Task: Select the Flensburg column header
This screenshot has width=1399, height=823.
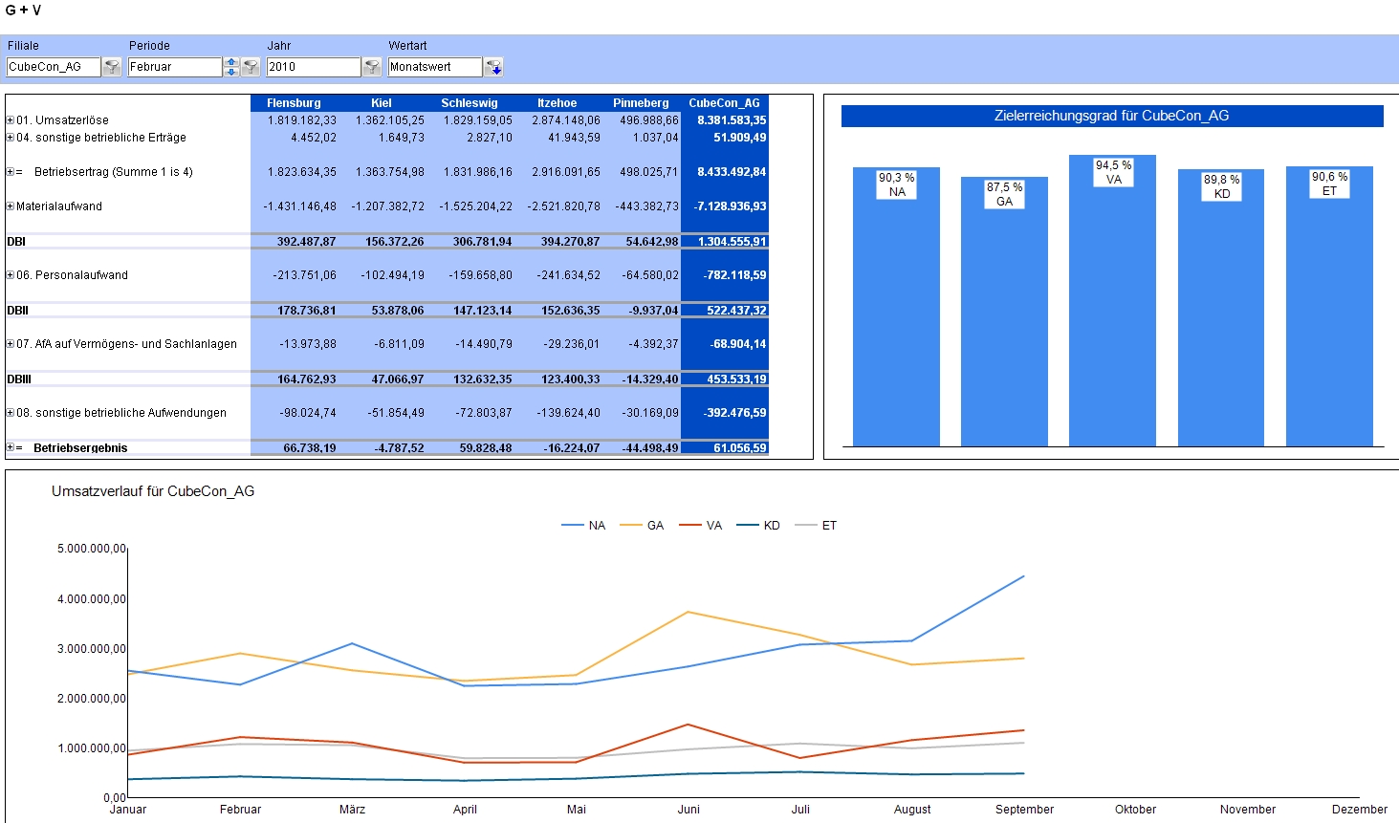Action: pyautogui.click(x=294, y=103)
